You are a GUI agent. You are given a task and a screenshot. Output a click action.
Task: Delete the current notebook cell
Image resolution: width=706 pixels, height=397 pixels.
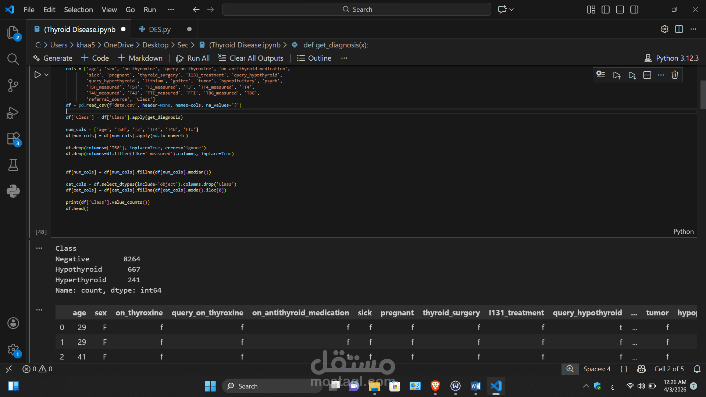pyautogui.click(x=674, y=75)
